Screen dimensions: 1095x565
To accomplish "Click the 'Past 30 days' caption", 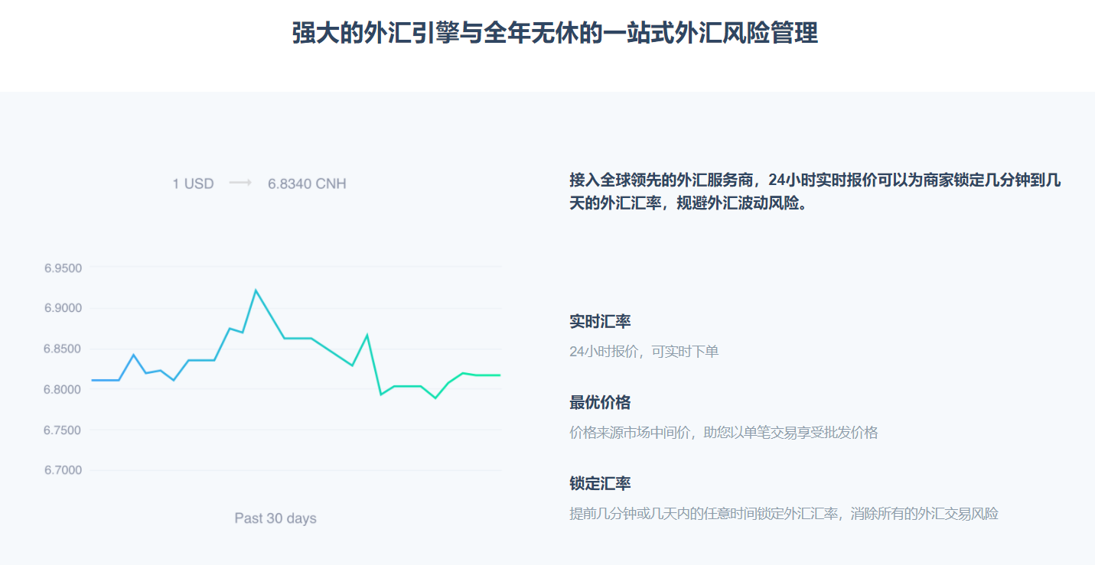I will [275, 518].
